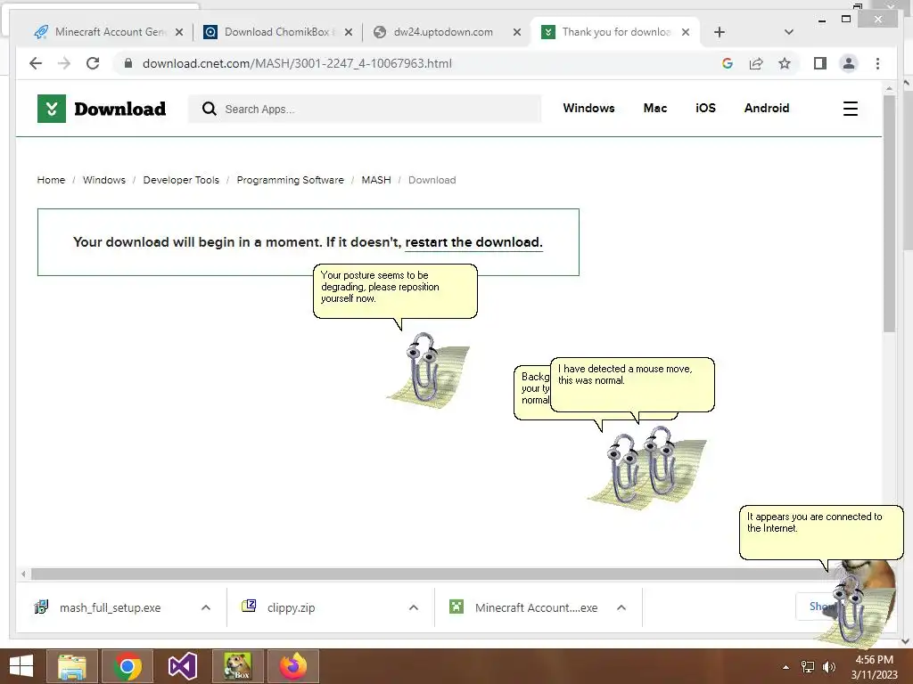Toggle the Chrome side panel
The image size is (913, 684).
[x=820, y=63]
